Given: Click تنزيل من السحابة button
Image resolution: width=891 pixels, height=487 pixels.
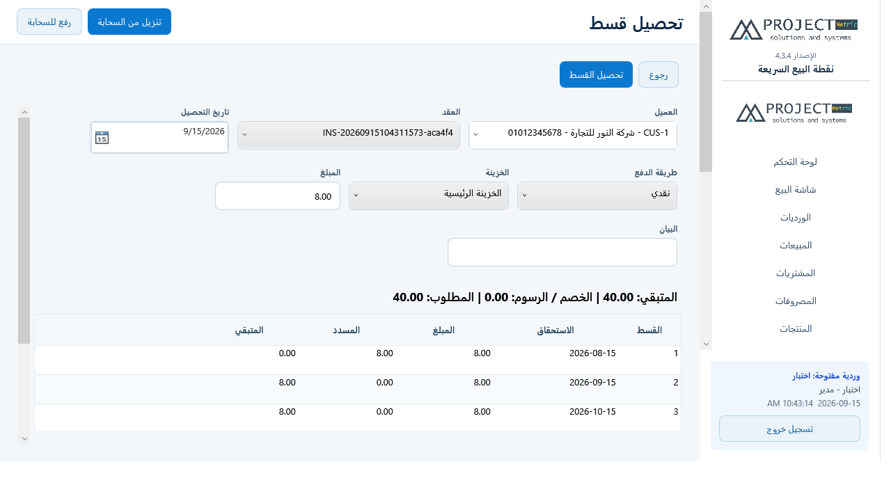Looking at the screenshot, I should coord(129,22).
